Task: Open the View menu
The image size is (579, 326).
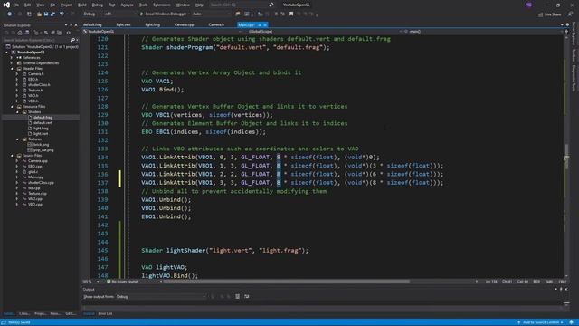Action: point(40,5)
